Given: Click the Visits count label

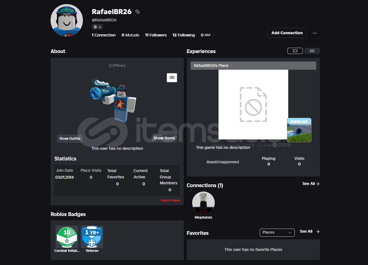Looking at the screenshot, I should point(299,159).
